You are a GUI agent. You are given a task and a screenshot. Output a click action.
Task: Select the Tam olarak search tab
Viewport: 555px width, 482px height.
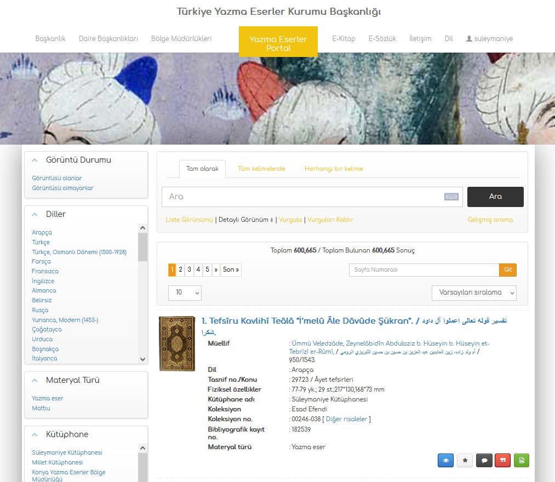point(203,169)
